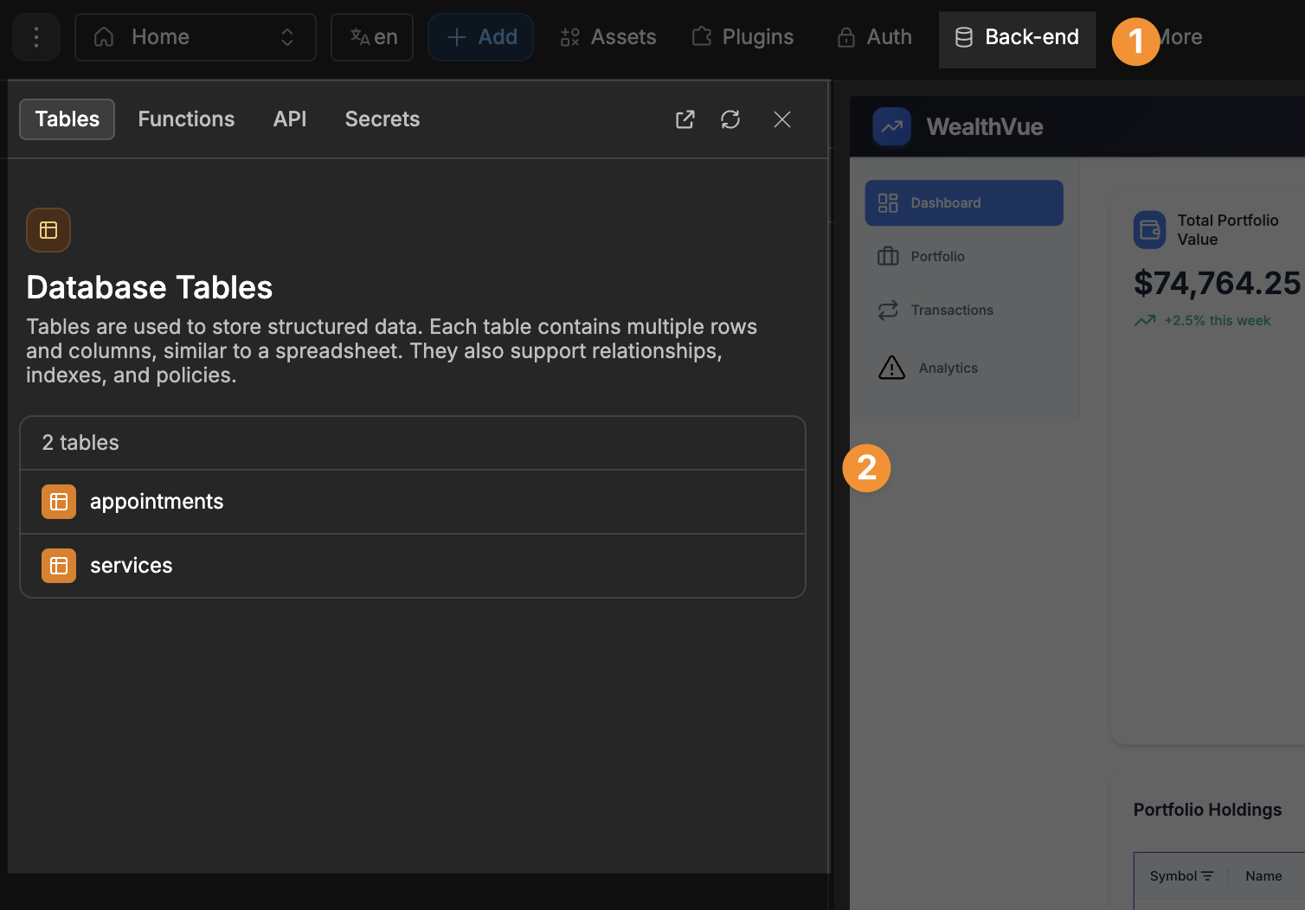Select the Analytics warning icon

tap(891, 367)
